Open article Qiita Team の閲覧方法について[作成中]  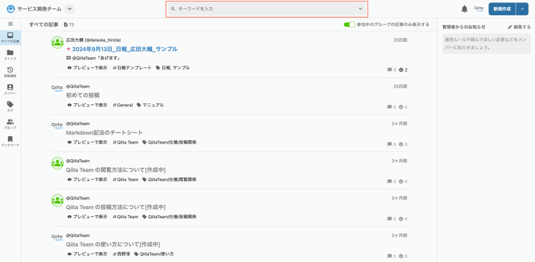tap(116, 170)
